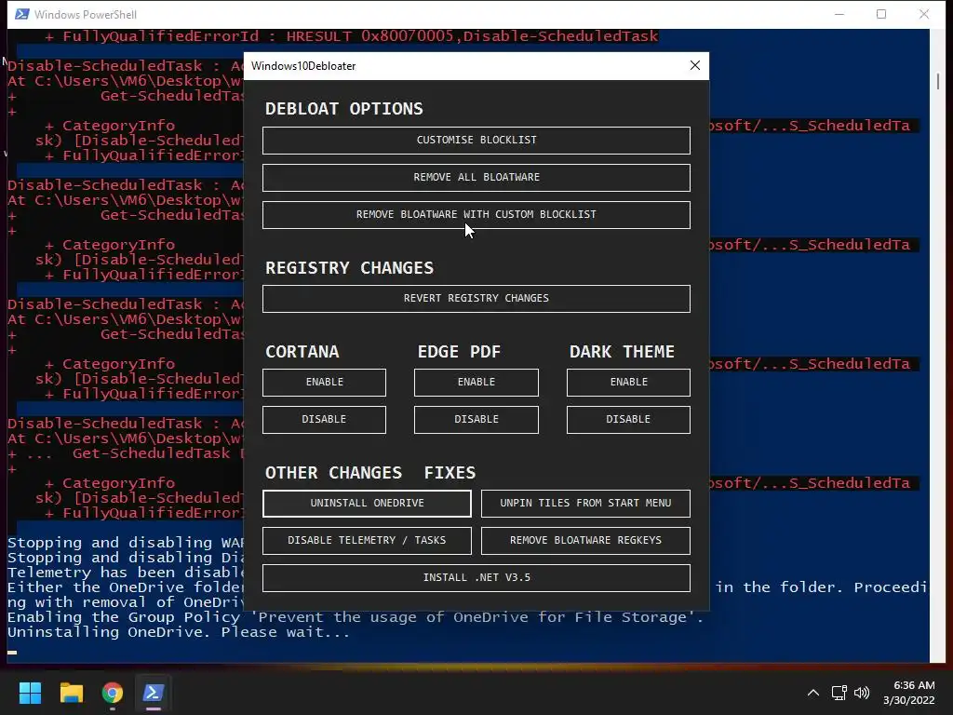Click Remove All Bloatware button
This screenshot has height=715, width=953.
pos(476,178)
